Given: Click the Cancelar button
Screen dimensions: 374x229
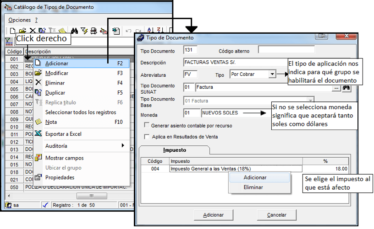Looking at the screenshot, I should tap(277, 215).
